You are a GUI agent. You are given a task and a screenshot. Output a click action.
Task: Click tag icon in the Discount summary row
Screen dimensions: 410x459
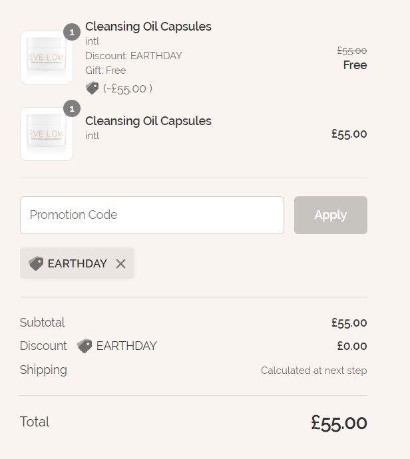click(85, 346)
